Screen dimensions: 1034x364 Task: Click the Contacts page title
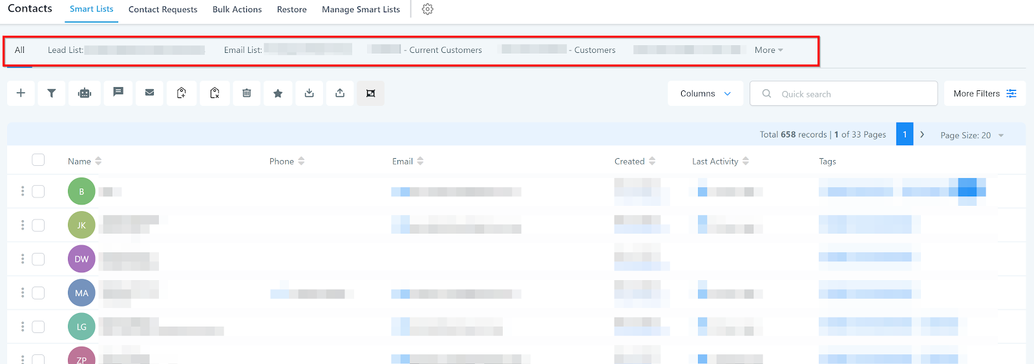(30, 8)
